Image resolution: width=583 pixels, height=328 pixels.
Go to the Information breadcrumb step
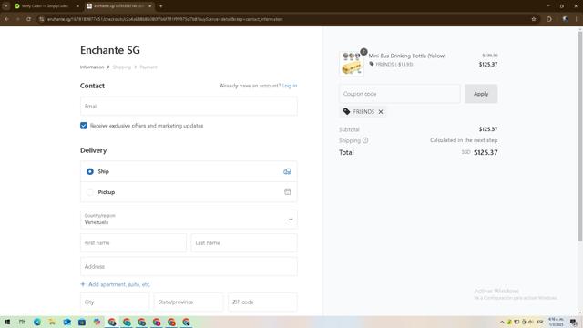92,67
